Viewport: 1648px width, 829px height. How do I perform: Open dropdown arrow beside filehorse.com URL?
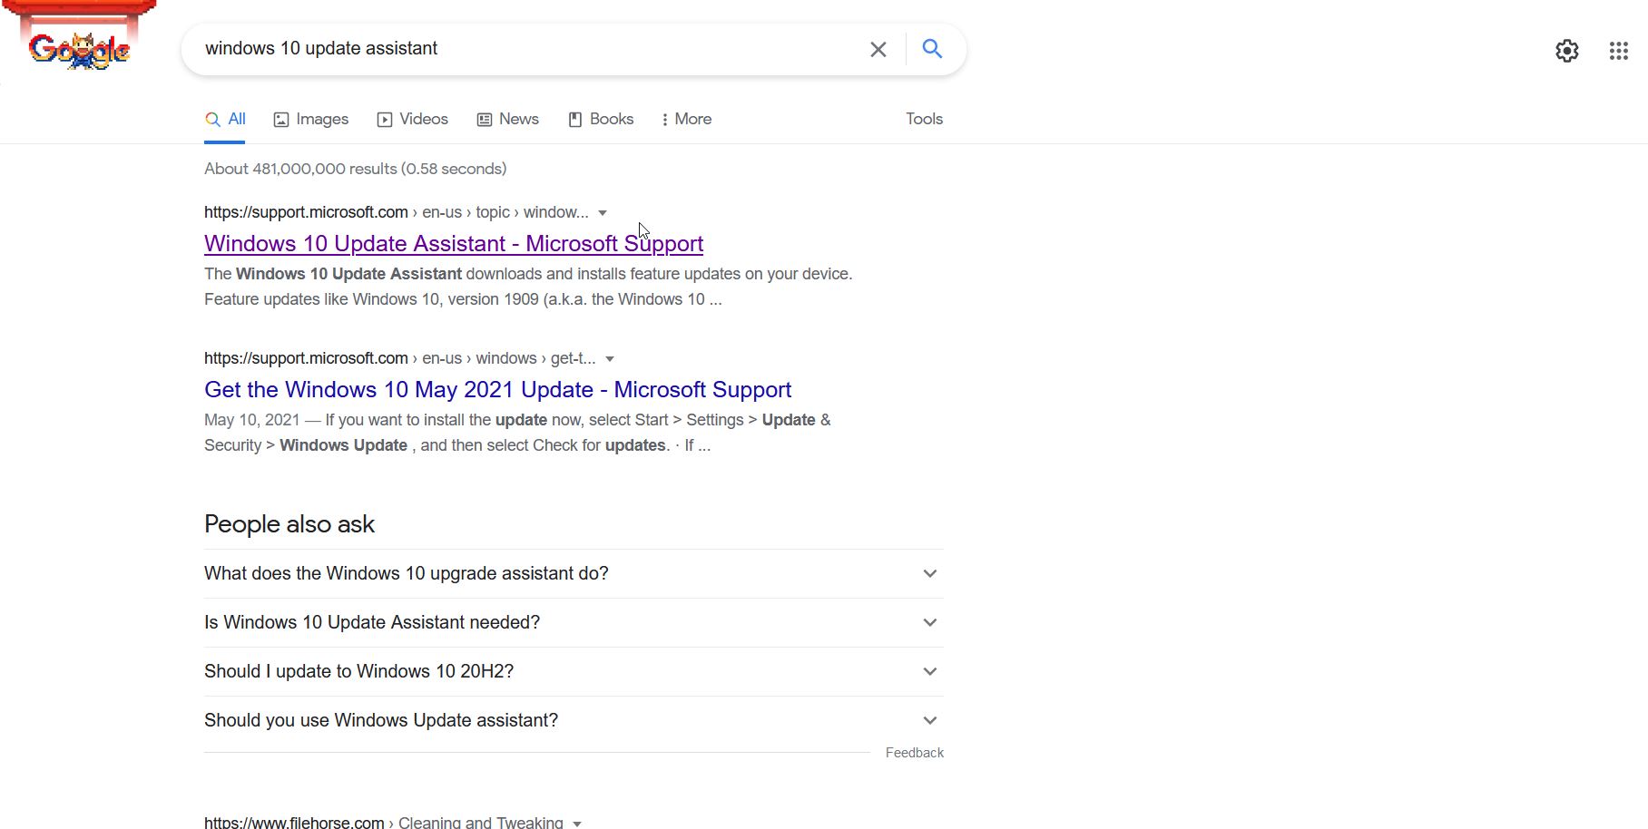(x=577, y=824)
